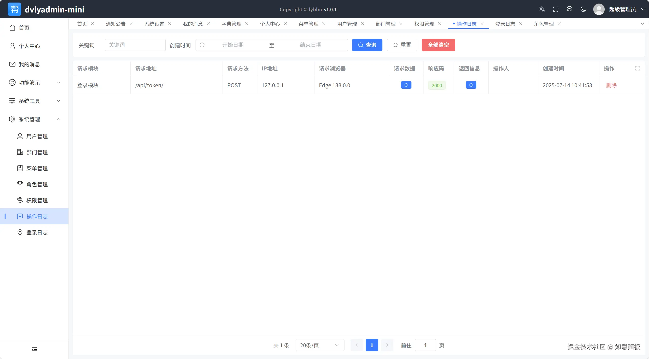Collapse sidebar with bottom menu icon
Screen dimensions: 649x359
(x=34, y=349)
